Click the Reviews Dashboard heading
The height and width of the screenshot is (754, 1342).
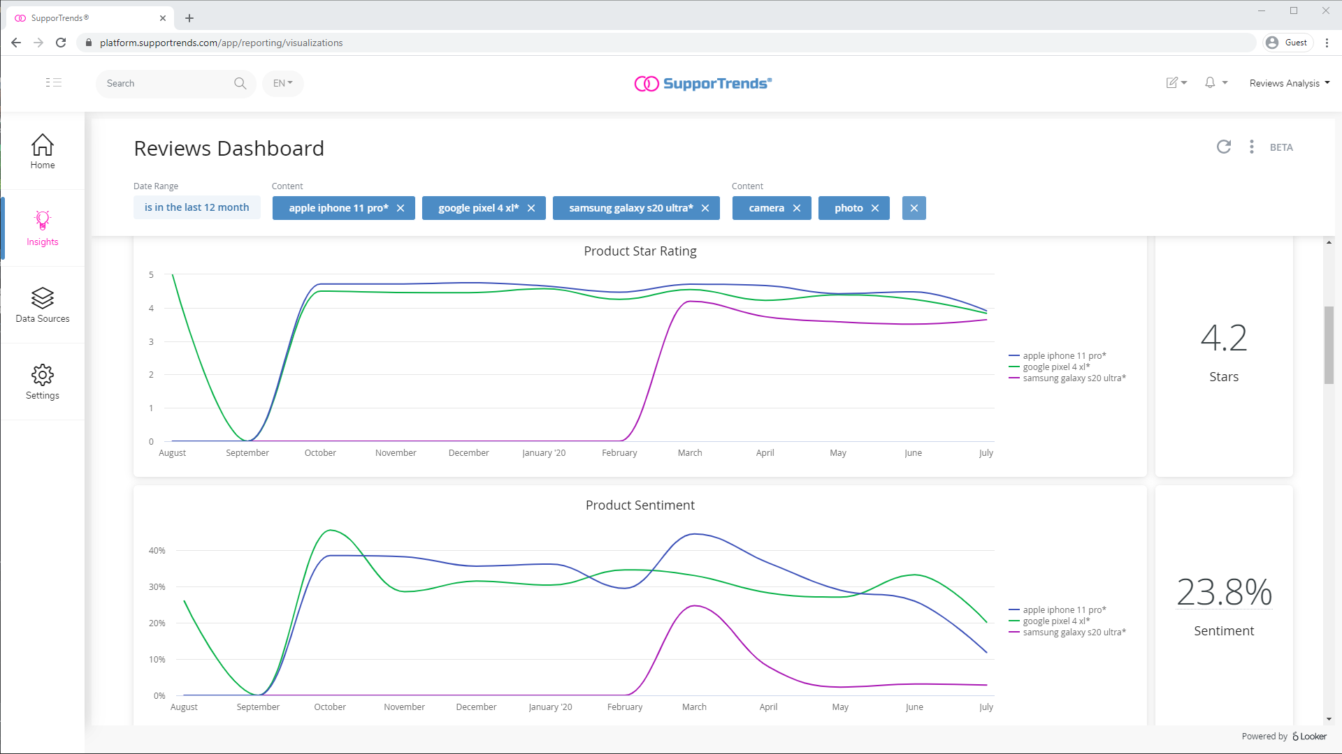point(229,148)
